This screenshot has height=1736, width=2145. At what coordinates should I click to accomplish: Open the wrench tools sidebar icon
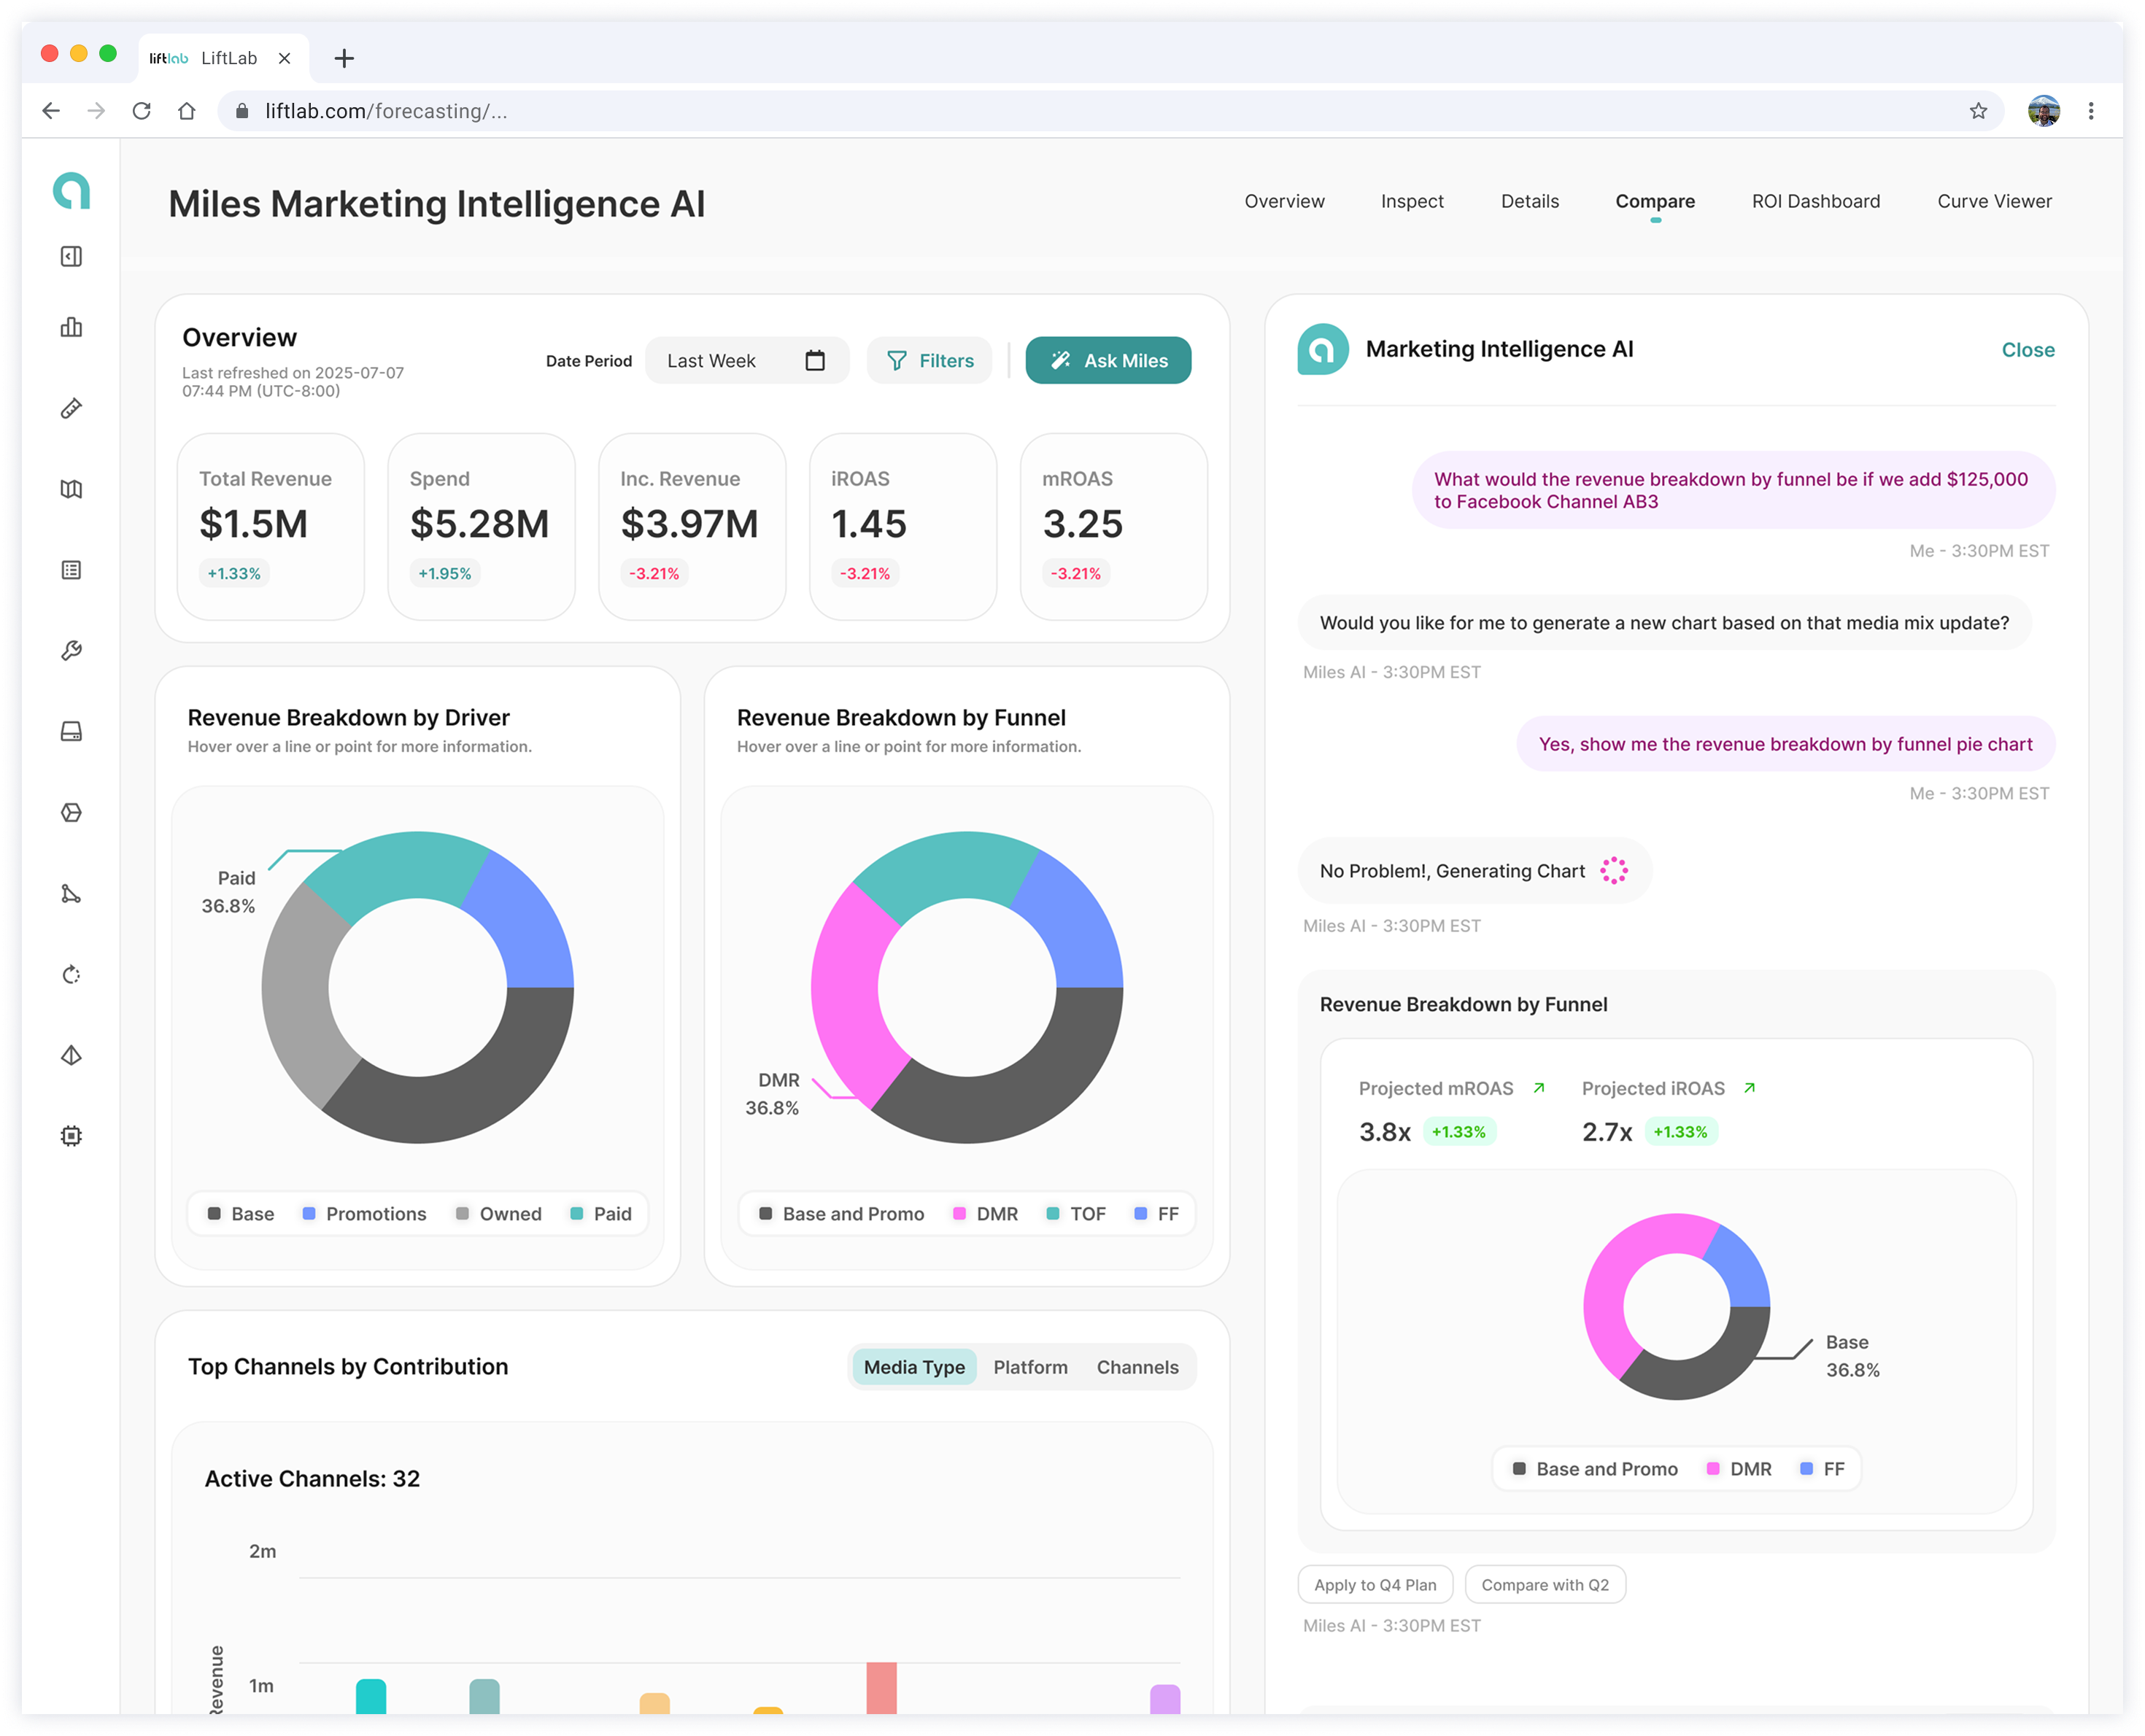(71, 651)
